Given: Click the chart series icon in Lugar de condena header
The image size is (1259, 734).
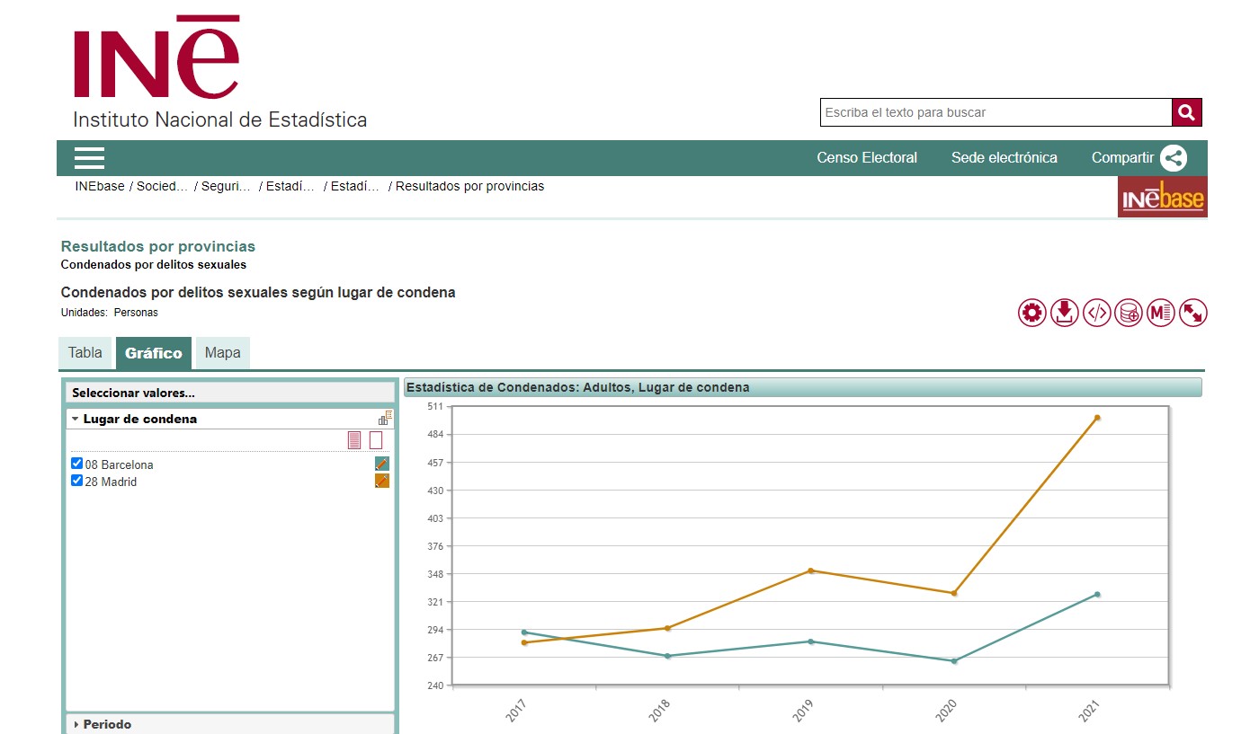Looking at the screenshot, I should tap(385, 419).
